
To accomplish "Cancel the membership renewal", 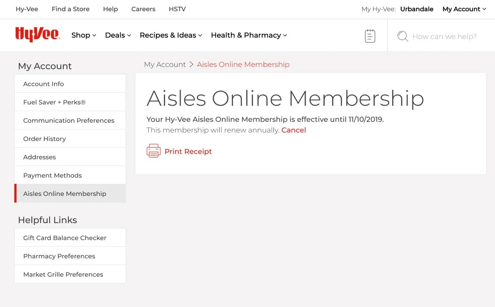I will [x=294, y=130].
